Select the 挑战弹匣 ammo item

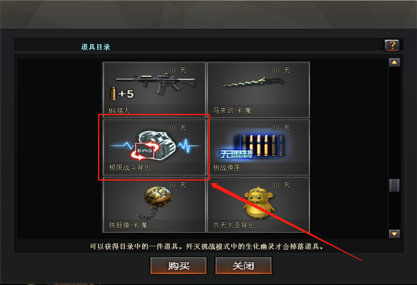(x=258, y=147)
